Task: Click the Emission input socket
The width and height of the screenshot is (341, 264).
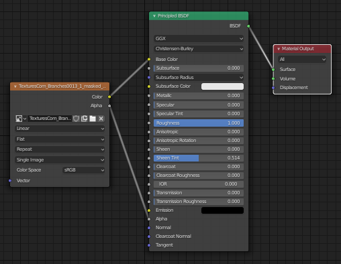Action: tap(149, 210)
